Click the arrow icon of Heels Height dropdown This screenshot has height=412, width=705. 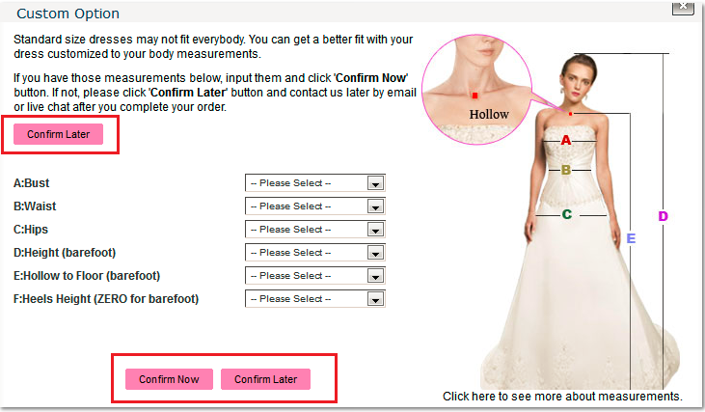point(375,299)
